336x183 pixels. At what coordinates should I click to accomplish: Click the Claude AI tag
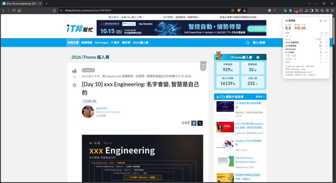pos(88,70)
